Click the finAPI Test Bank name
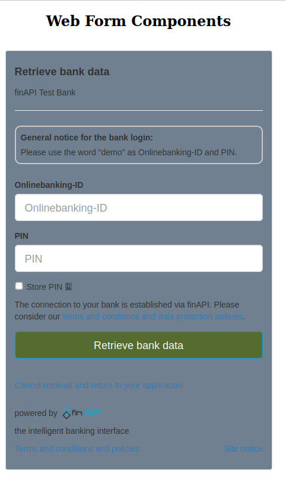The image size is (286, 483). point(45,92)
